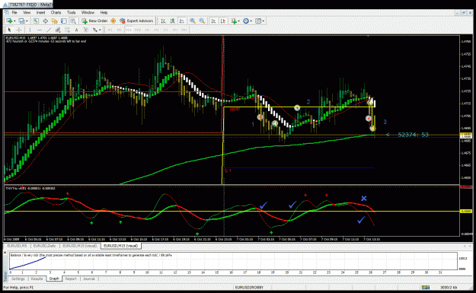Toggle the Terminal panel
This screenshot has height=293, width=476.
tap(64, 21)
